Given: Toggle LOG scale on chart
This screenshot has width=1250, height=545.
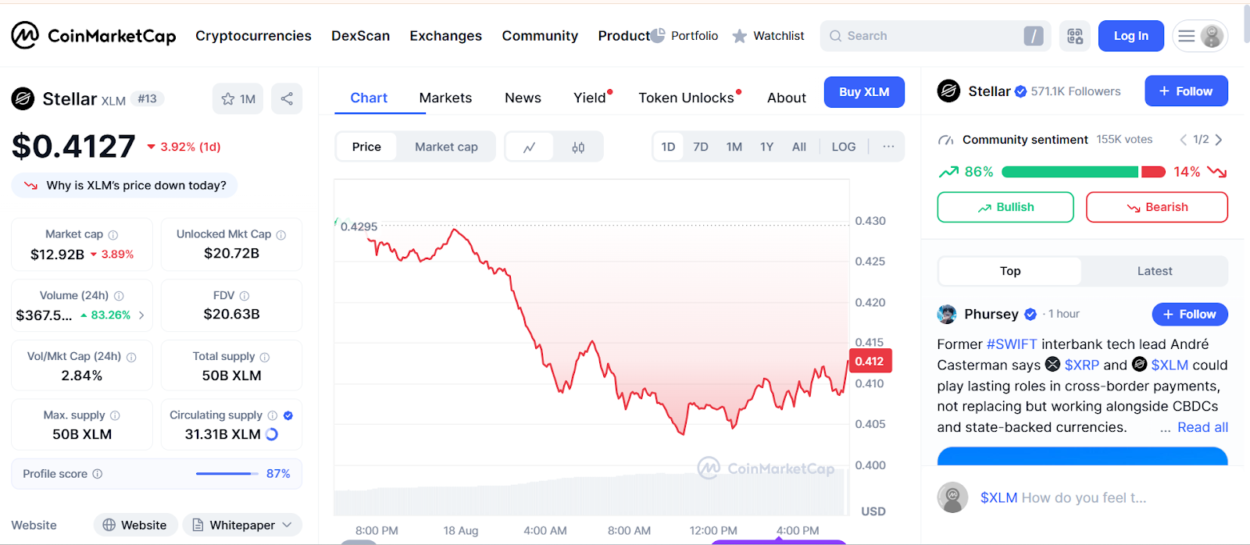Looking at the screenshot, I should [x=844, y=147].
